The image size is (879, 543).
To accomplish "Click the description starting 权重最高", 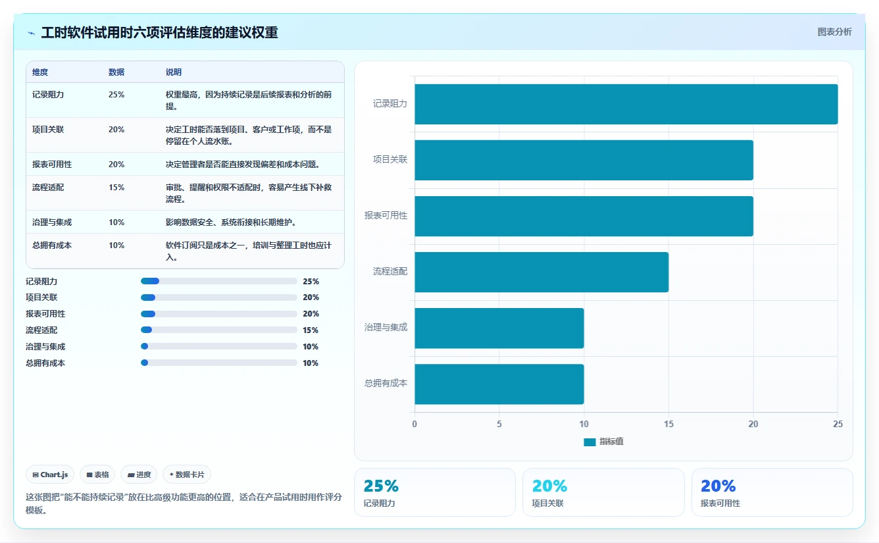I will (x=249, y=101).
